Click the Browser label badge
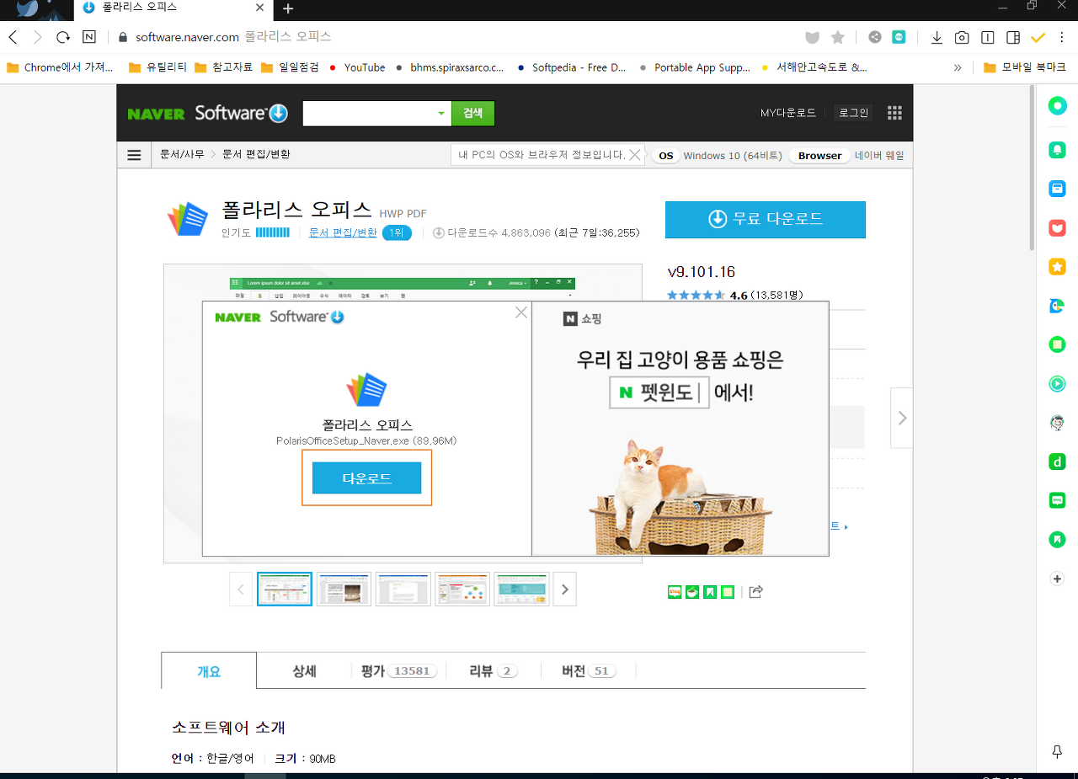The width and height of the screenshot is (1078, 779). [819, 156]
